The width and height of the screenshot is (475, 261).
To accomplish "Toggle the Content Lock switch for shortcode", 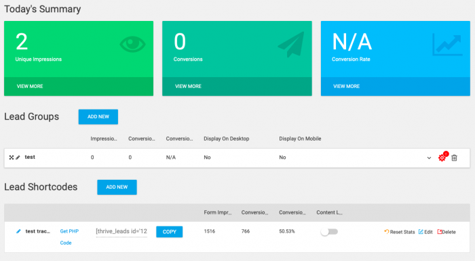I will [329, 232].
